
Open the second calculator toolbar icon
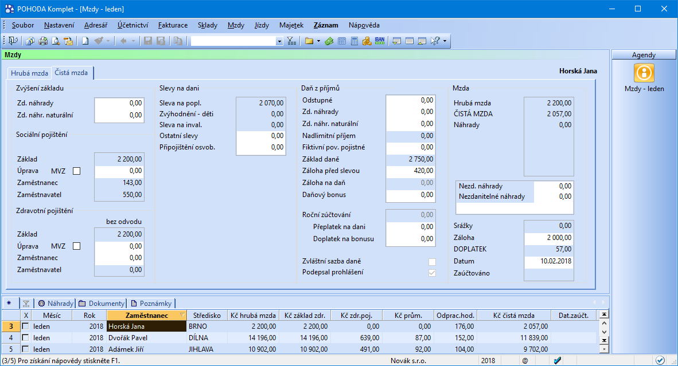(x=354, y=41)
